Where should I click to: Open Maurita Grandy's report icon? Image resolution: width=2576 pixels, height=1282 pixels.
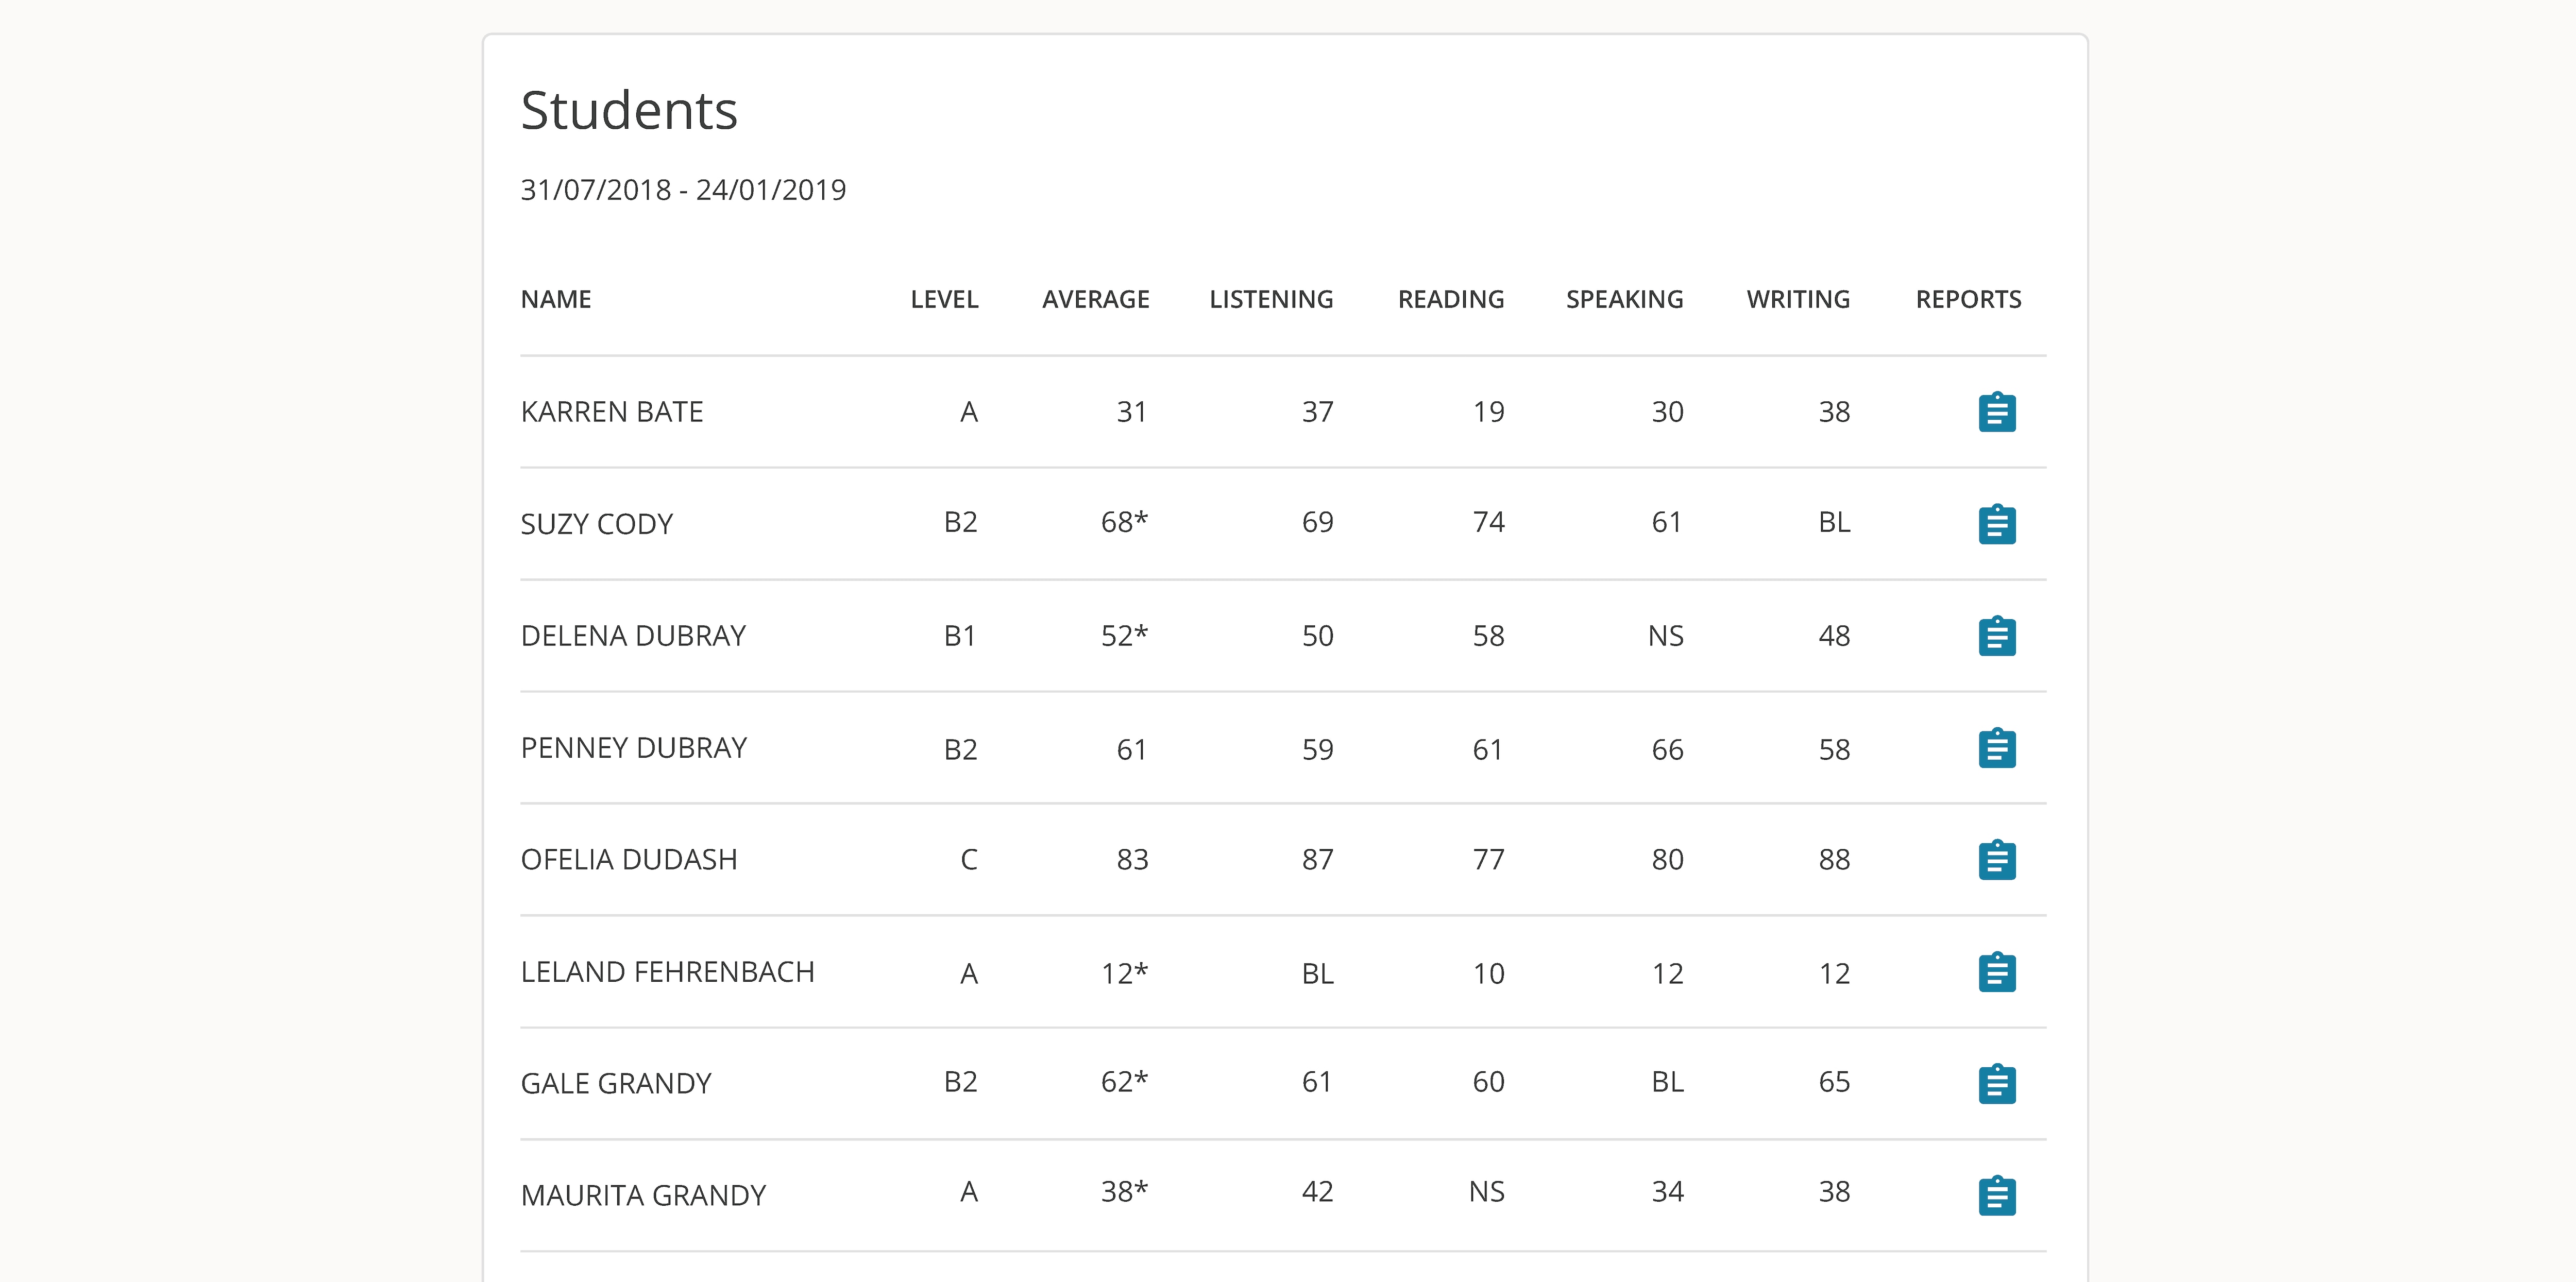[x=1996, y=1196]
